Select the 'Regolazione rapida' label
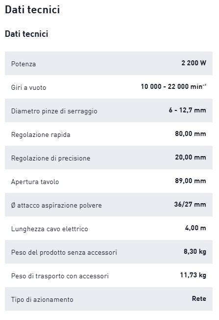This screenshot has height=320, width=219. click(41, 134)
